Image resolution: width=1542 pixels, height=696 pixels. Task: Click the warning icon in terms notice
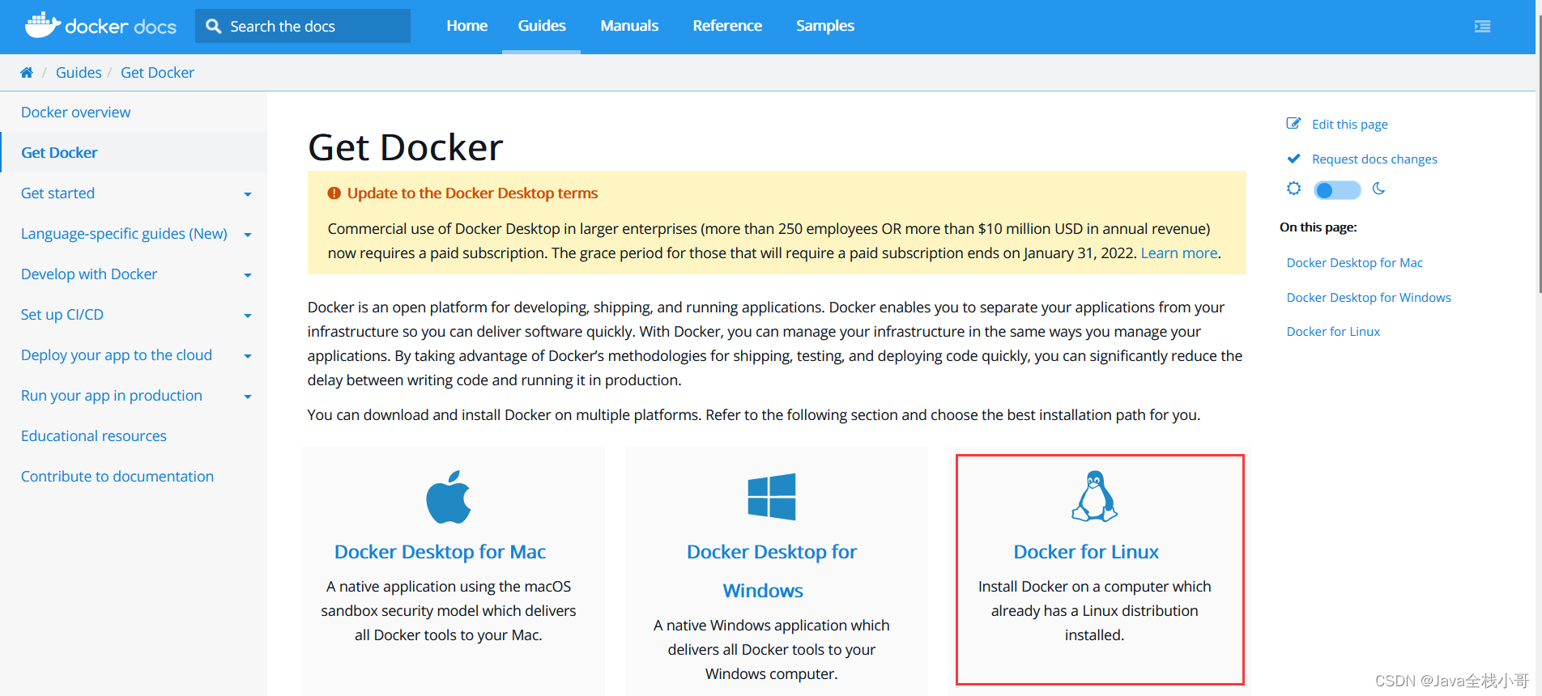334,193
